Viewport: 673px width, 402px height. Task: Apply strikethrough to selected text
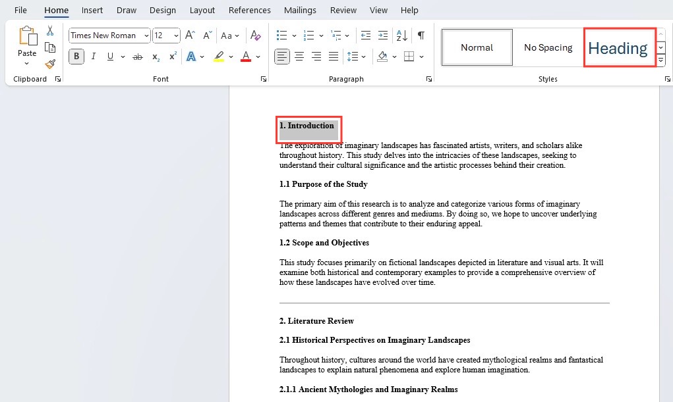[x=137, y=57]
